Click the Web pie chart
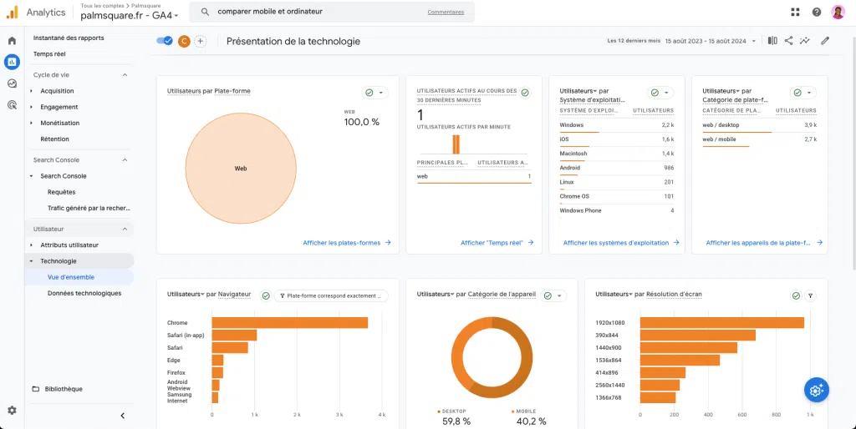 pos(241,169)
